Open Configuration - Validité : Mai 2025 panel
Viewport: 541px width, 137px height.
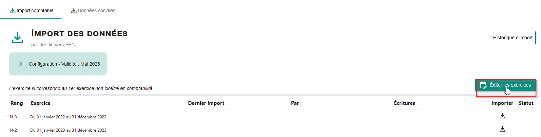(x=58, y=64)
